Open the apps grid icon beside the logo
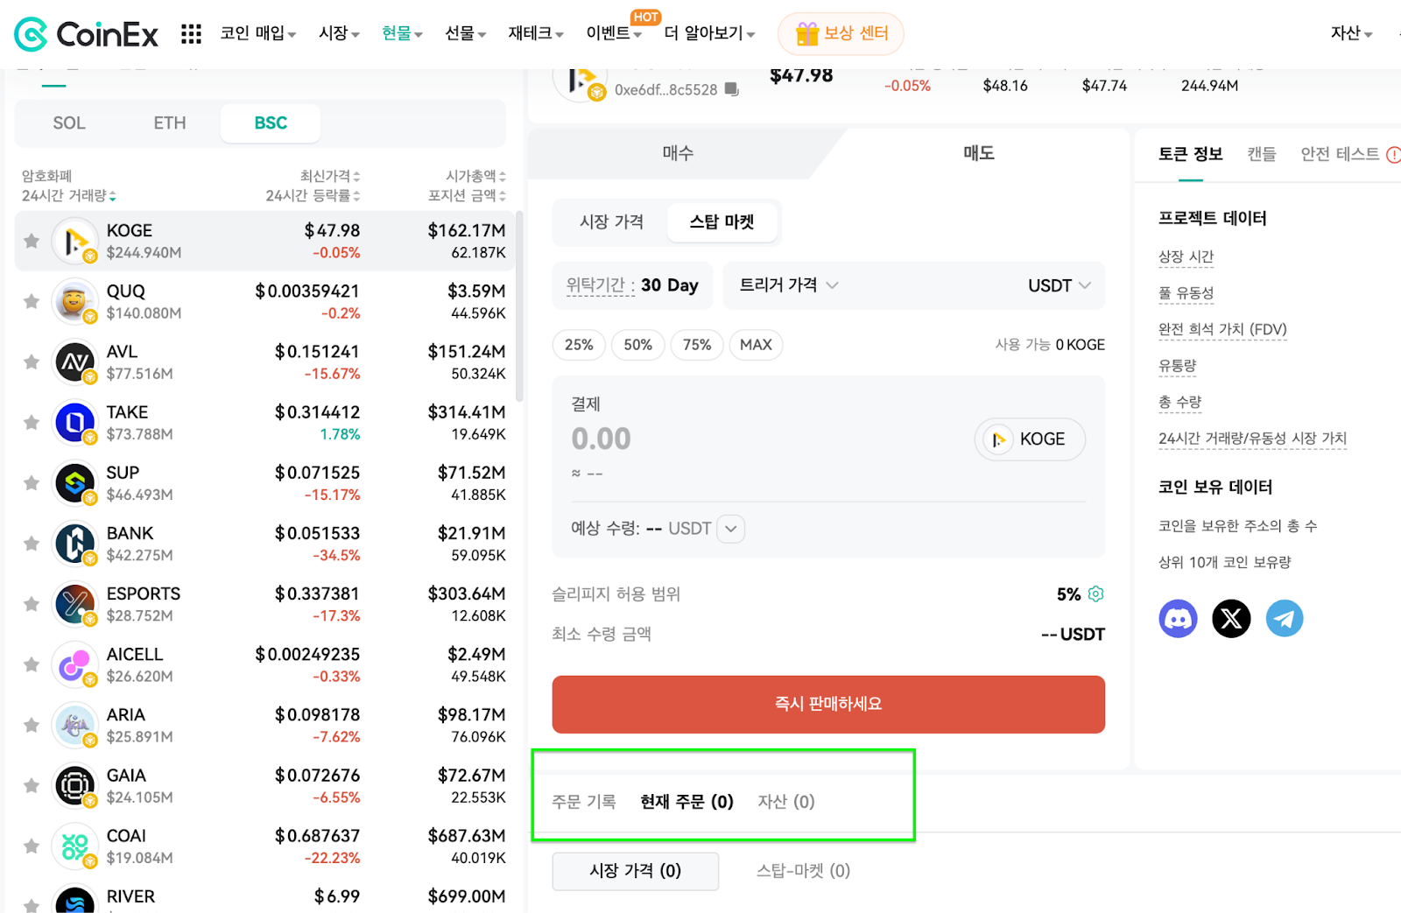The image size is (1401, 913). [x=190, y=33]
